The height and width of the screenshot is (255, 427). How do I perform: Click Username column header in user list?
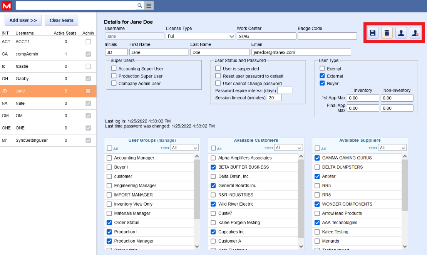[x=25, y=33]
